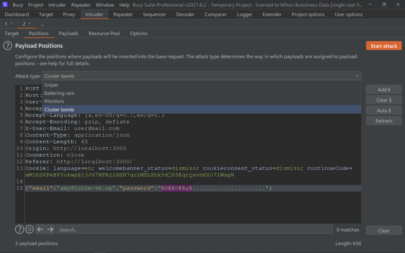Click Start attack button
The width and height of the screenshot is (405, 253).
click(x=384, y=46)
